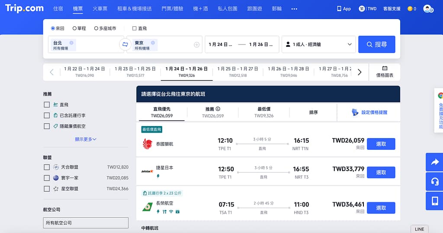The height and width of the screenshot is (233, 443).
Task: Open Trip Coins balance icon
Action: 410,9
